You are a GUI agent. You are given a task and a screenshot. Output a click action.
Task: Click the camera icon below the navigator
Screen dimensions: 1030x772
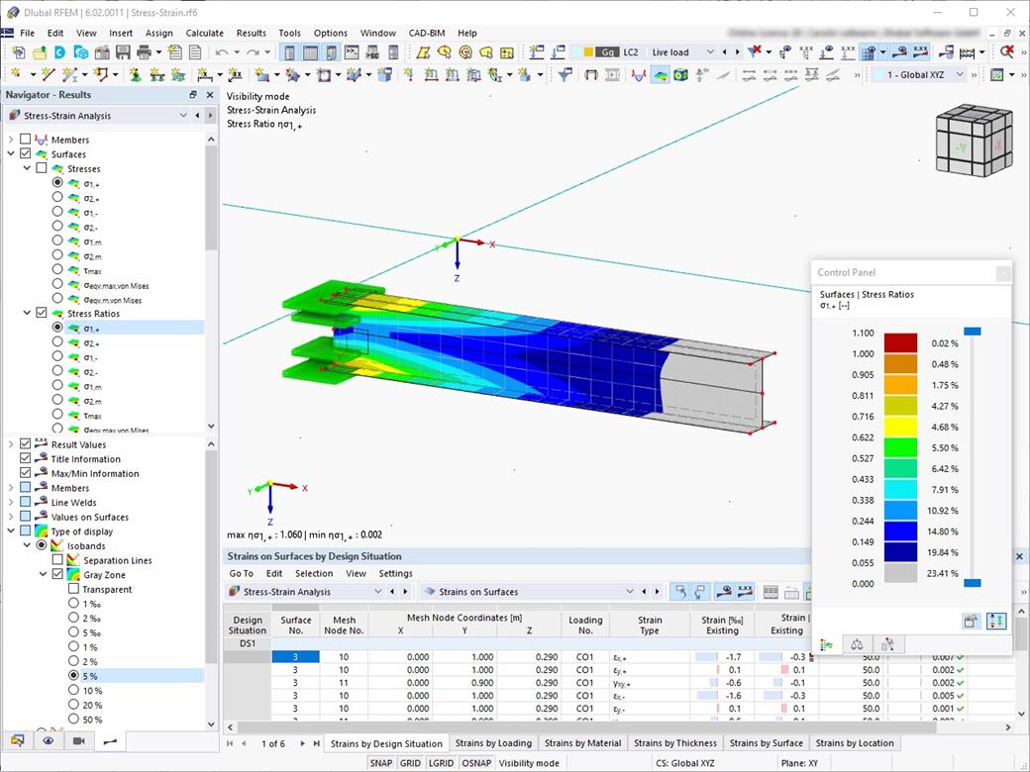78,740
